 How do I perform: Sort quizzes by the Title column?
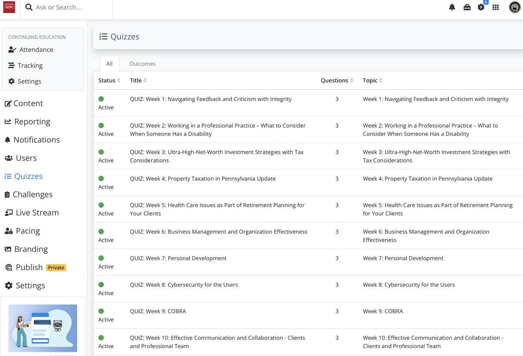145,80
